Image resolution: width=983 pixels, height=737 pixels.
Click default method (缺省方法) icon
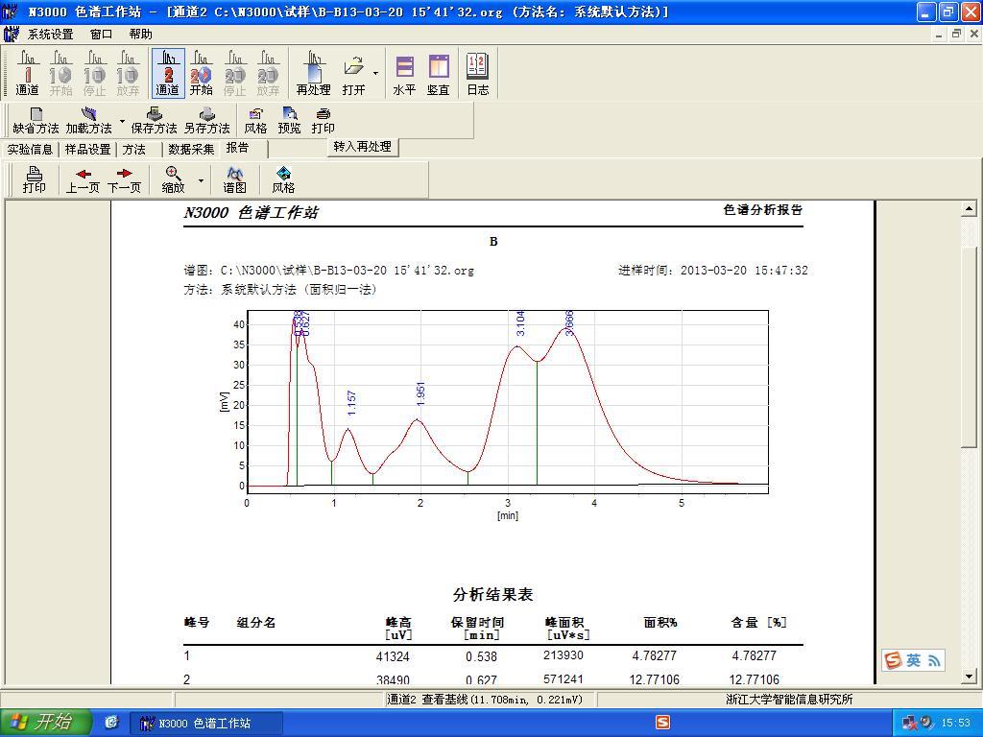[36, 121]
